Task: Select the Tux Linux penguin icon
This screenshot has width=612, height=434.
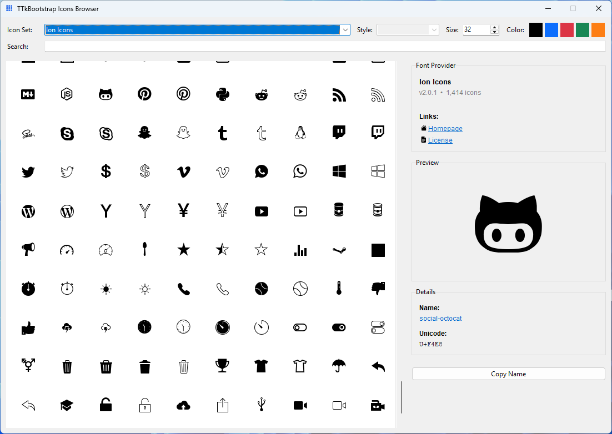Action: click(x=300, y=133)
